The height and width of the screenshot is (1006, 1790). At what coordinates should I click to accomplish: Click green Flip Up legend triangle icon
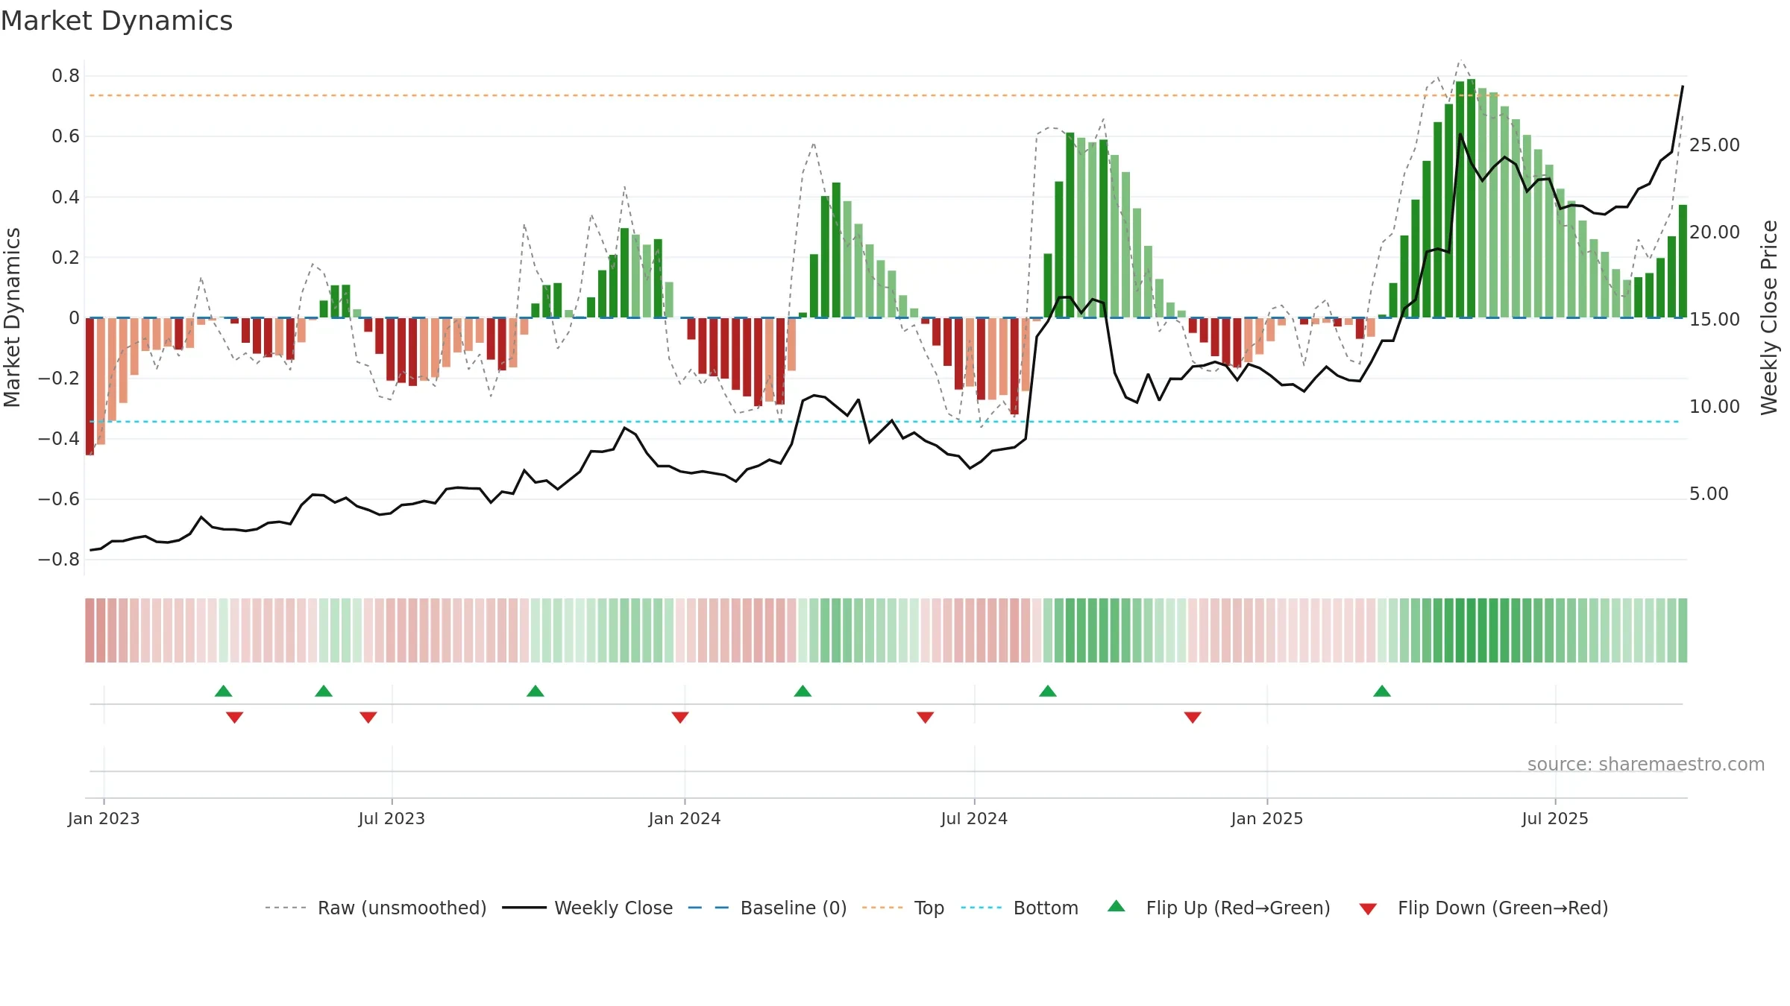1117,906
